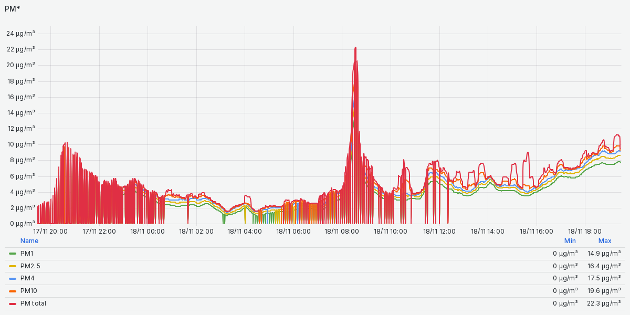Click the tallest PM total spike in the chart
This screenshot has height=315, width=630.
click(355, 48)
